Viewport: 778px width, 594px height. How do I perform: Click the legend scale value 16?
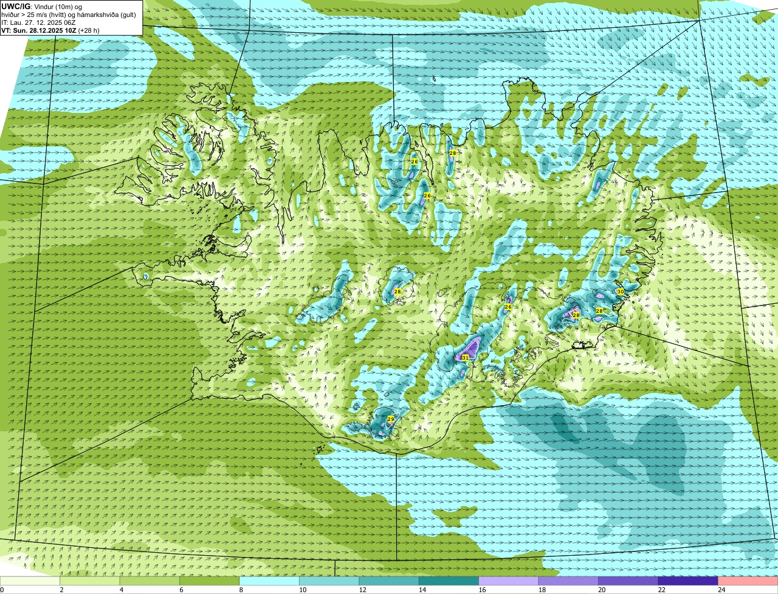pos(482,590)
